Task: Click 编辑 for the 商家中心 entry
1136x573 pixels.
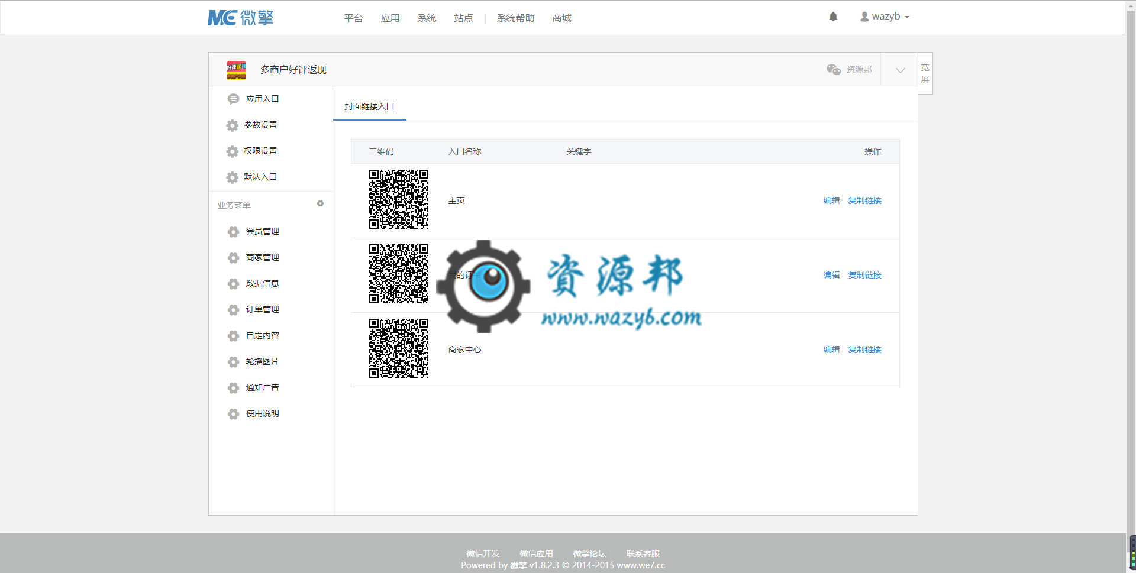Action: [831, 349]
